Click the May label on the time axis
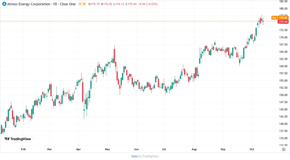 107,149
